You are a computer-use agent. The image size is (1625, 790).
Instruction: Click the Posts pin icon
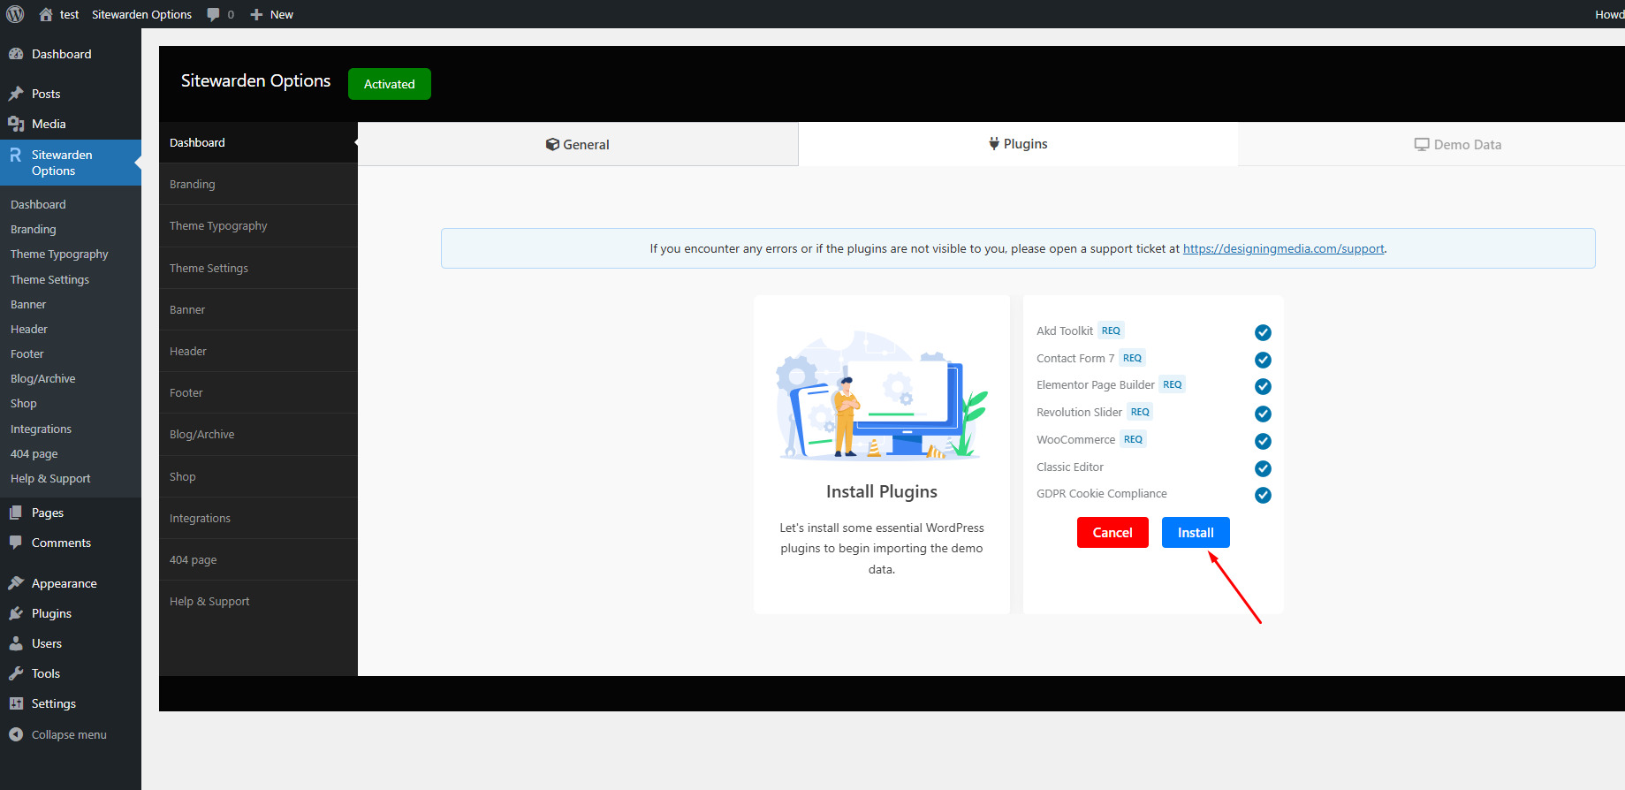[16, 94]
